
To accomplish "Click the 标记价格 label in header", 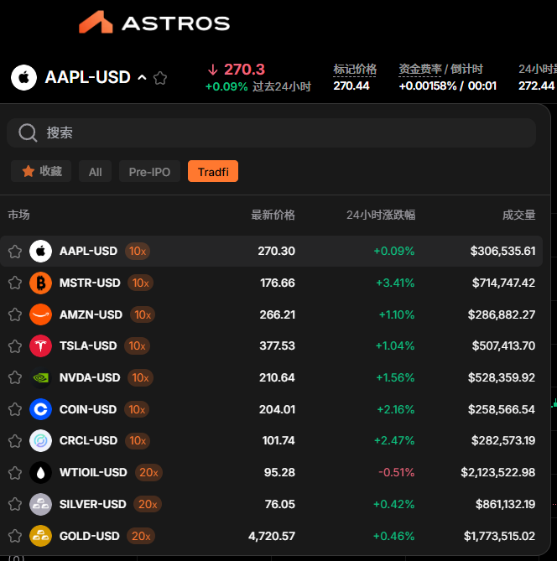I will pyautogui.click(x=355, y=69).
